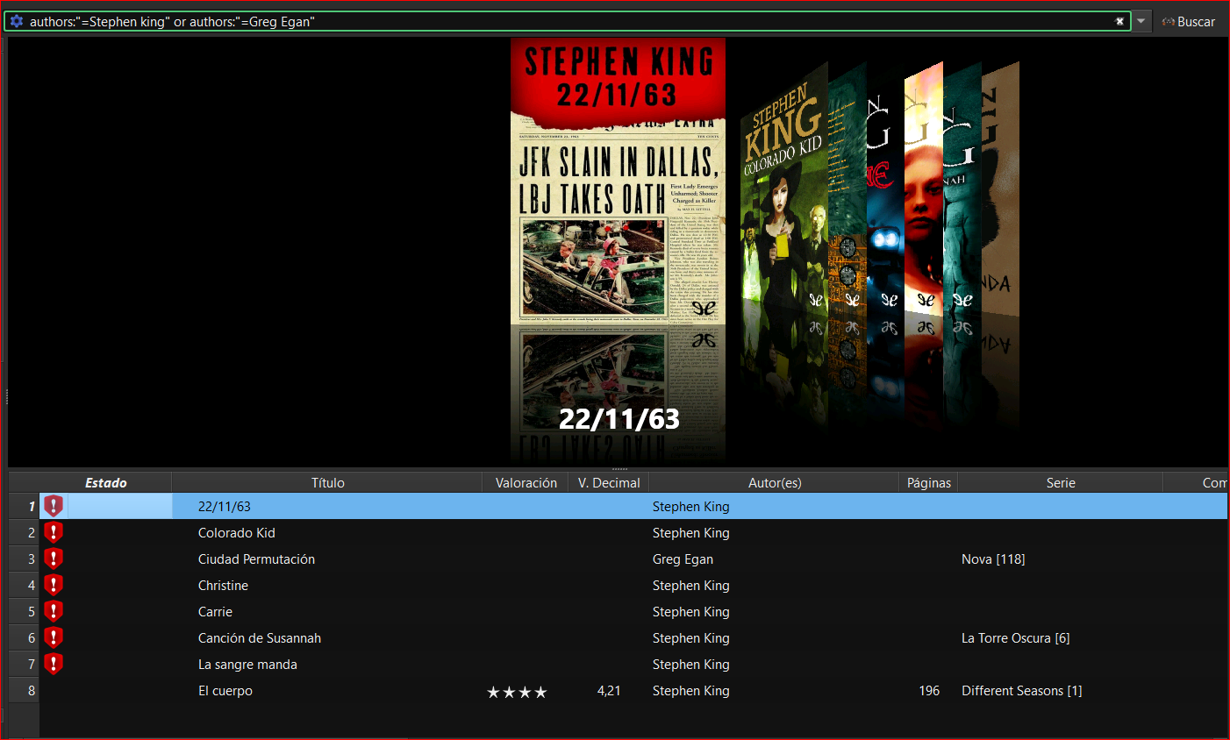Click the author cell for Canción de Susannah
The height and width of the screenshot is (740, 1230).
point(690,638)
